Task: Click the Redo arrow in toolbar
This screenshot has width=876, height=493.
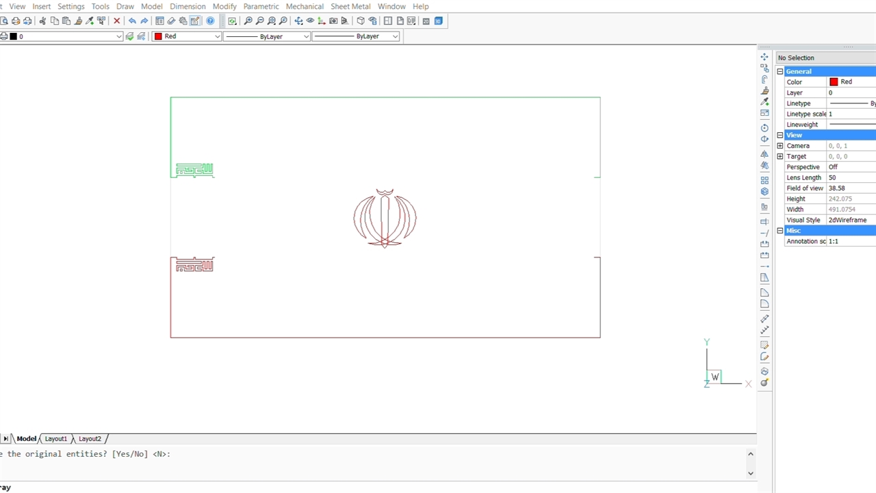Action: pos(144,21)
